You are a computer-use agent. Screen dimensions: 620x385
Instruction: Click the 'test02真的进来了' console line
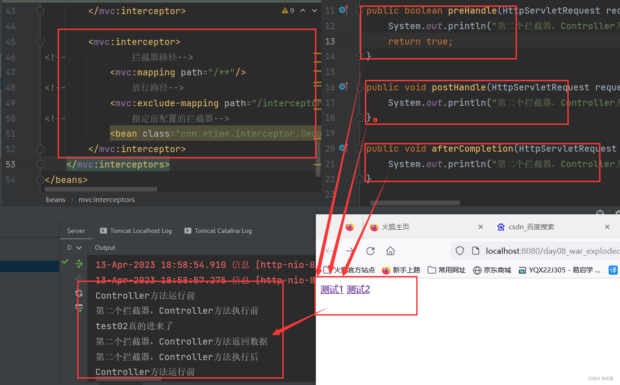[x=134, y=326]
